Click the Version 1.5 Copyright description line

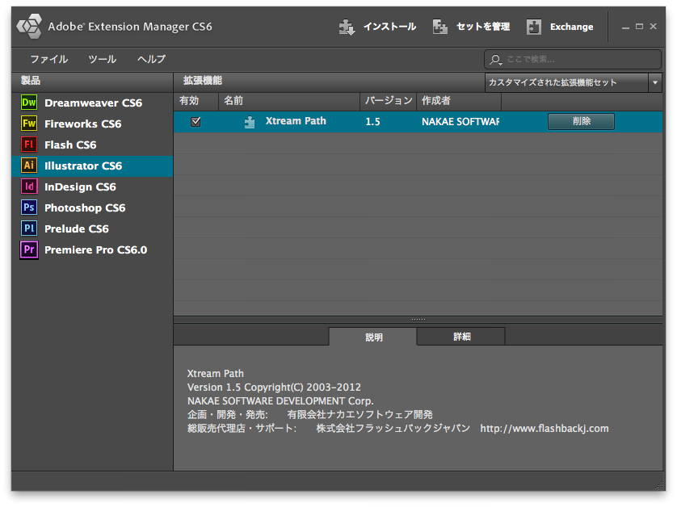274,387
